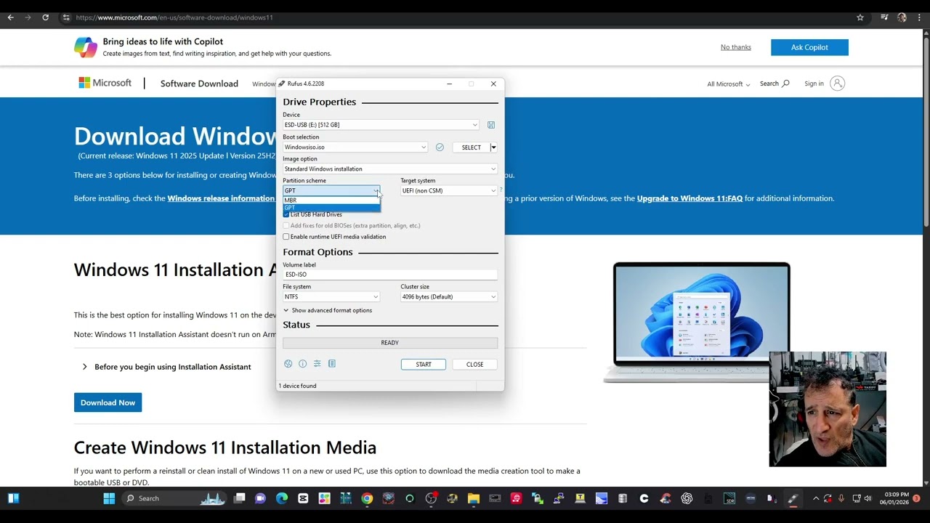
Task: Click the Download Now button
Action: pos(108,402)
